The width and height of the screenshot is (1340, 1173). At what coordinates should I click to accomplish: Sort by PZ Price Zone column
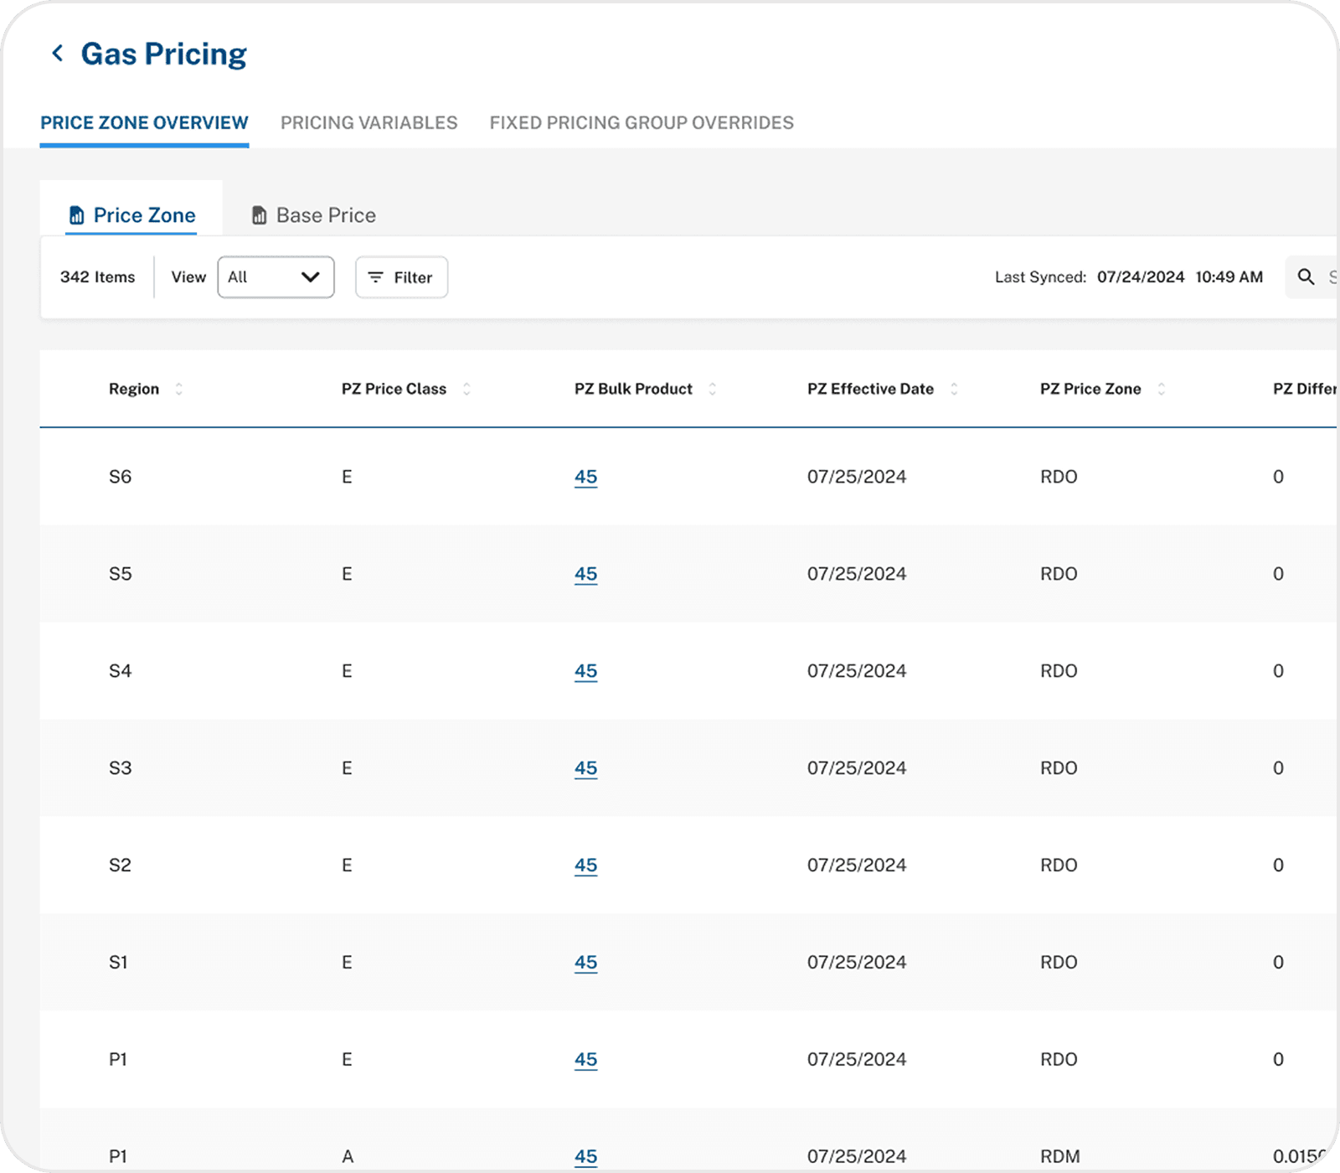click(x=1162, y=389)
